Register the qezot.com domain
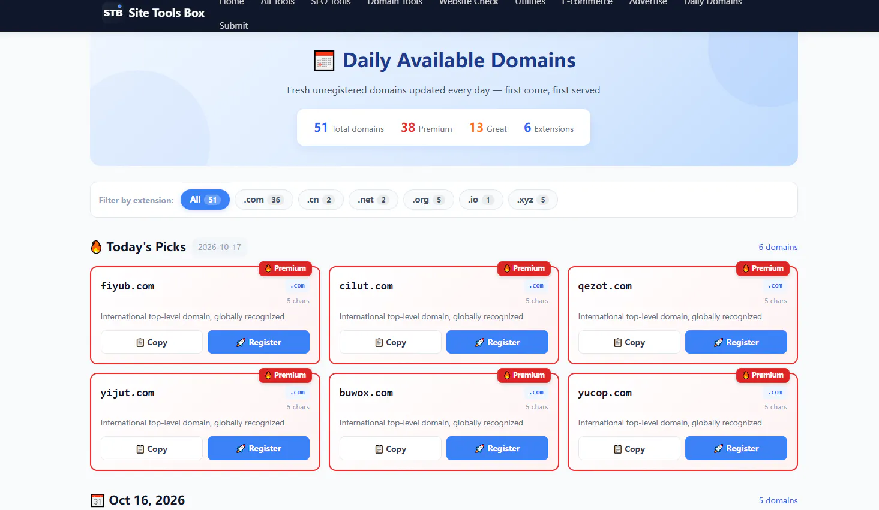The height and width of the screenshot is (510, 879). tap(736, 342)
